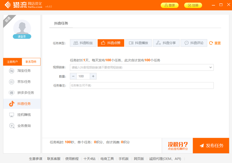Select the Pinduoduo task icon
This screenshot has height=163, width=232.
point(12,93)
